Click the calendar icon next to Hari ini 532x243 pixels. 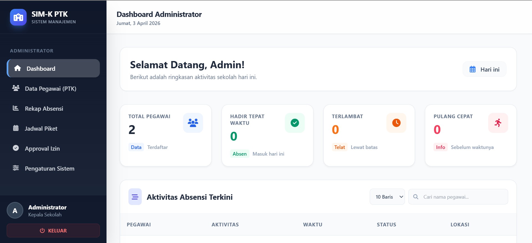(472, 69)
